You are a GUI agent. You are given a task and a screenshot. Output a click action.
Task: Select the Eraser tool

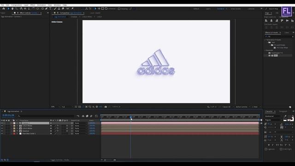click(x=63, y=9)
